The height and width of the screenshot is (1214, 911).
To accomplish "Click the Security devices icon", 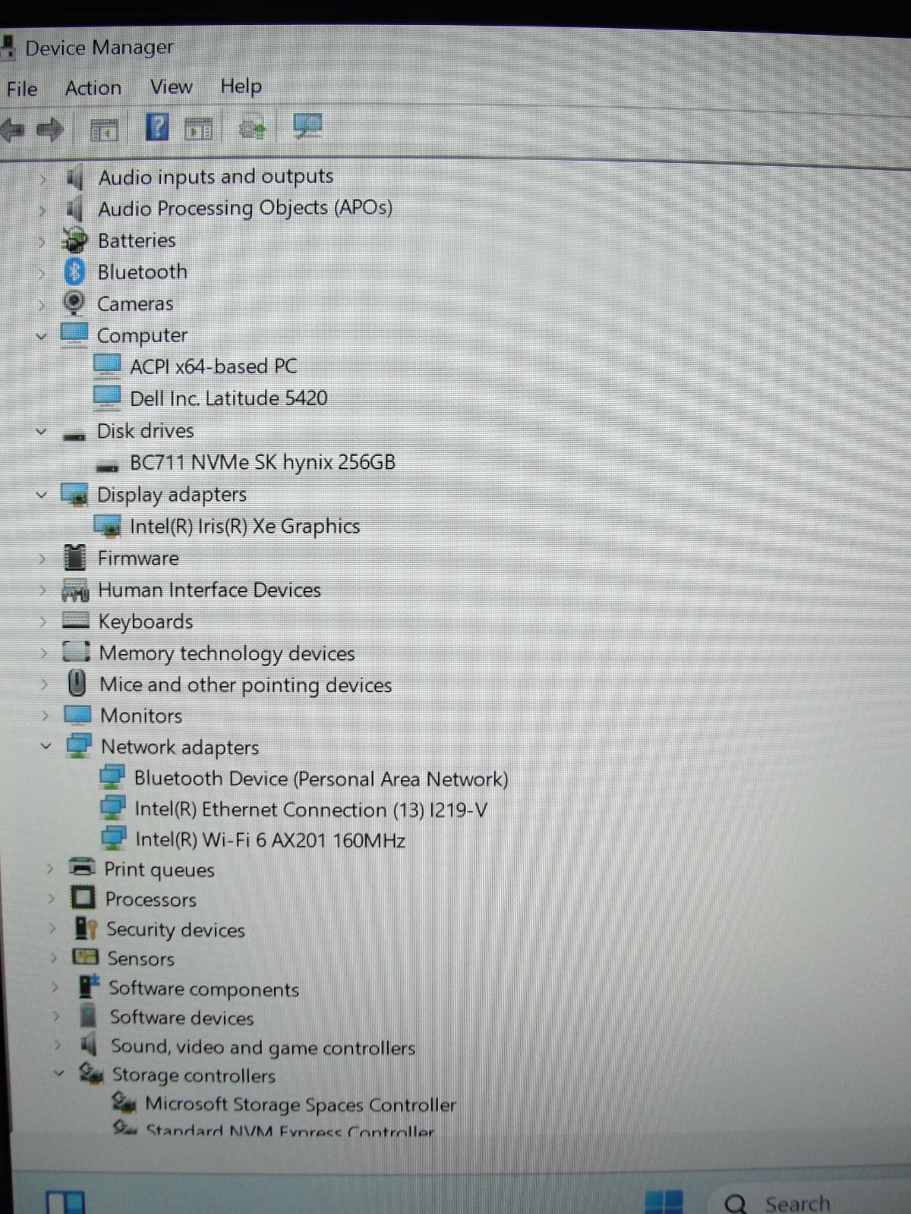I will pyautogui.click(x=86, y=928).
